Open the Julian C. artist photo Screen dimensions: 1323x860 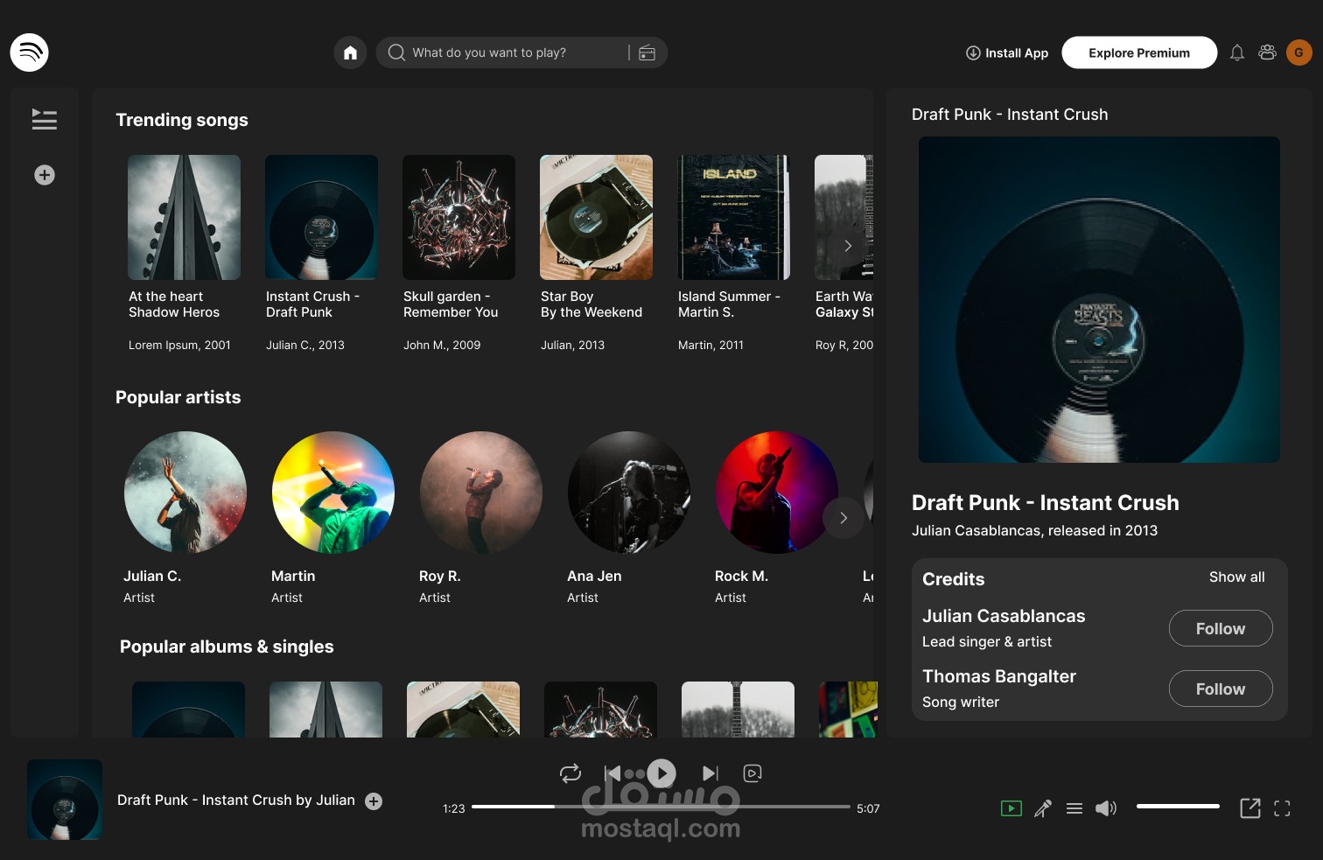tap(185, 493)
